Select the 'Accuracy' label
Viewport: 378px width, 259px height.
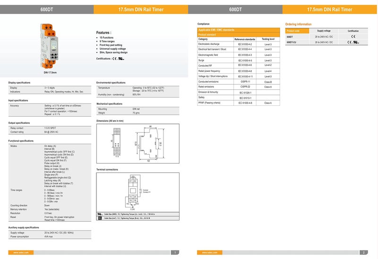coord(15,105)
